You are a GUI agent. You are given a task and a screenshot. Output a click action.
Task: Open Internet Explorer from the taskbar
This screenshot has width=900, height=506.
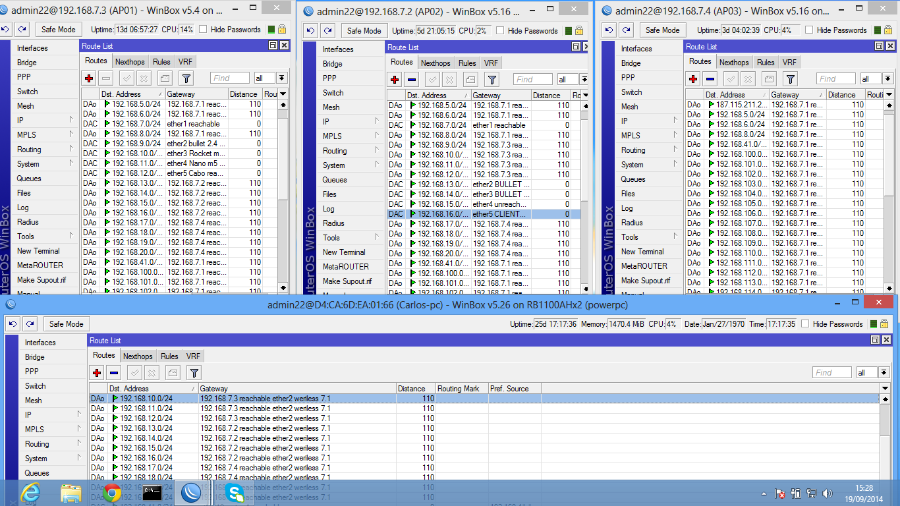click(30, 493)
